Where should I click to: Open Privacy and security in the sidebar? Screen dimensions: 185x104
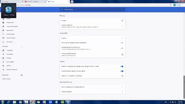click(x=12, y=26)
